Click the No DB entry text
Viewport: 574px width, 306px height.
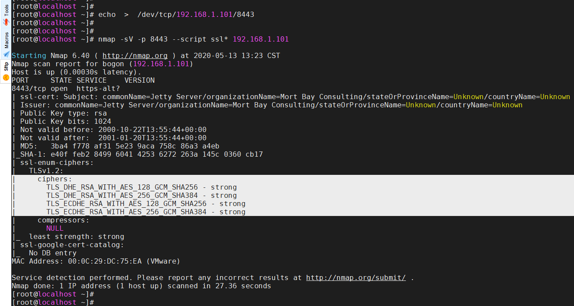tap(52, 253)
